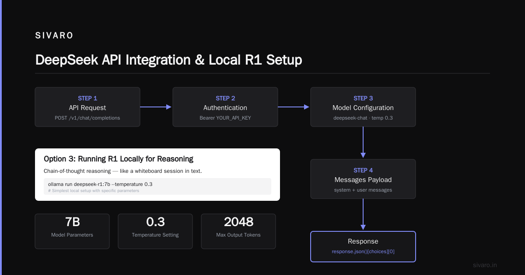This screenshot has width=525, height=275.
Task: Click the arrow from Step 3 down to Step 4
Action: (x=363, y=143)
